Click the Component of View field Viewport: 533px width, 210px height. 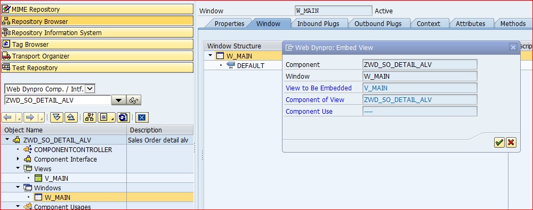tap(420, 99)
